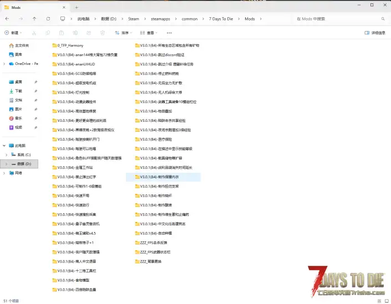Open the Home item in sidebar
This screenshot has width=391, height=304.
(19, 45)
